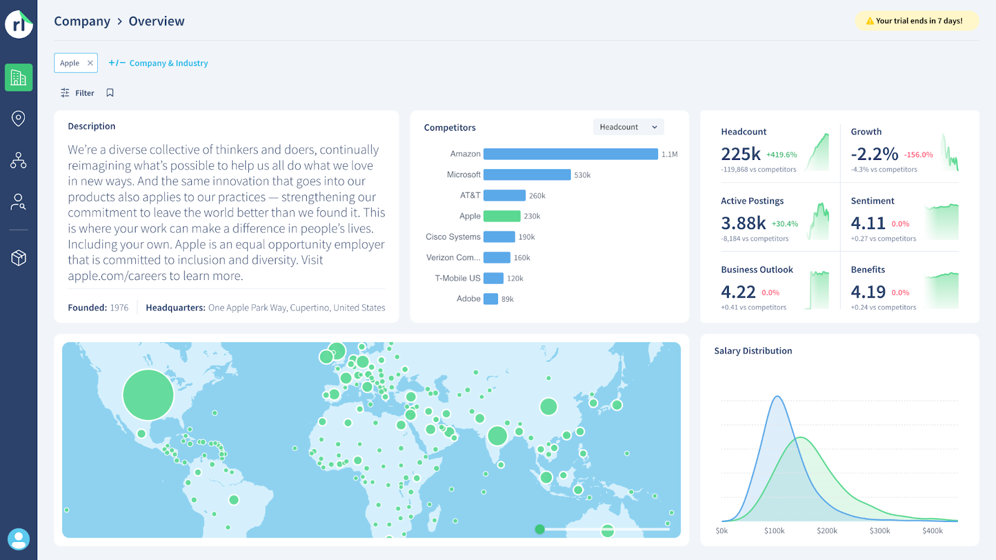The width and height of the screenshot is (996, 560).
Task: Click the Revelio Labs logo icon
Action: pos(19,24)
